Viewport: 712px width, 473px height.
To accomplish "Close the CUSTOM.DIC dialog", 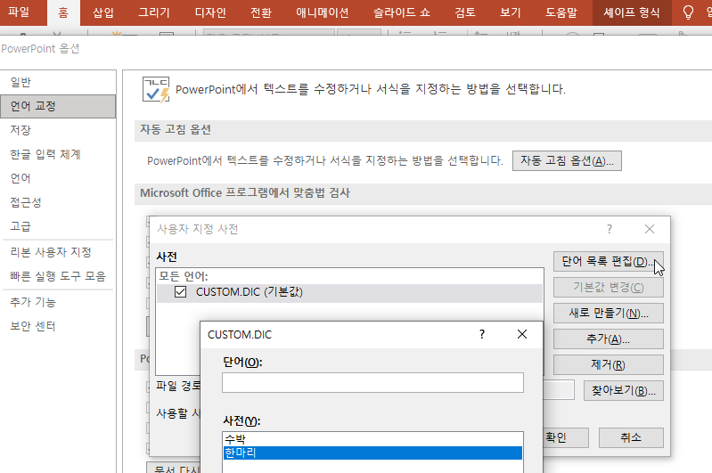I will click(x=522, y=335).
